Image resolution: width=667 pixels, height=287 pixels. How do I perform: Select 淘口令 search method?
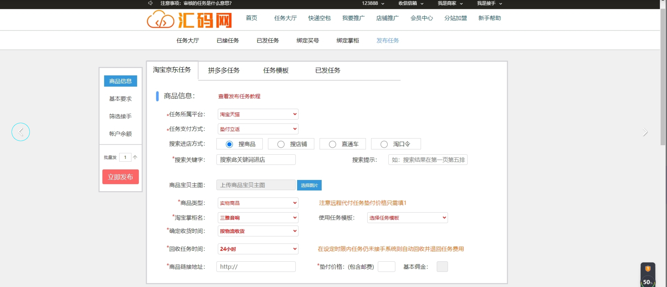click(384, 144)
